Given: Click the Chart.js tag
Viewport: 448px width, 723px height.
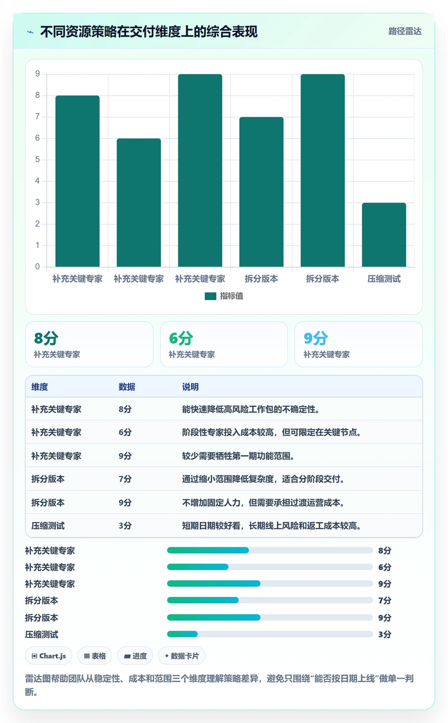Looking at the screenshot, I should pyautogui.click(x=49, y=656).
